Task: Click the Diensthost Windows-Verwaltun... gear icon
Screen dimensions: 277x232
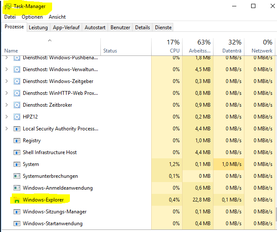Action: click(17, 69)
